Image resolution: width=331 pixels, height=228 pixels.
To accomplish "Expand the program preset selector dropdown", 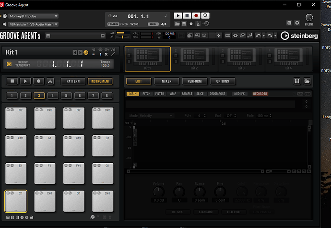I will click(103, 36).
